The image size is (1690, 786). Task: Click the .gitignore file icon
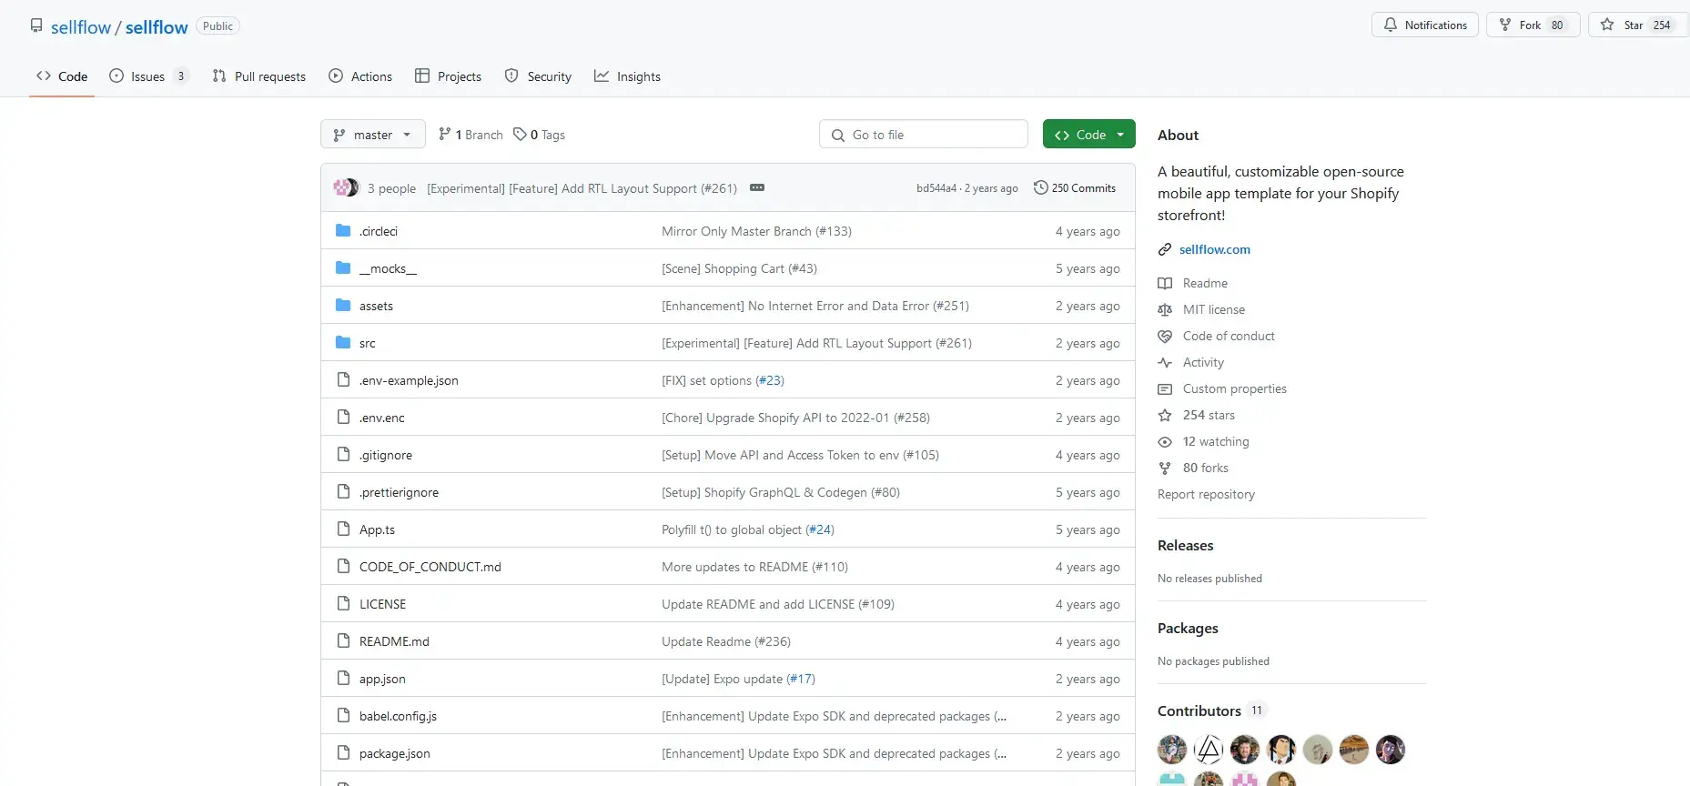[343, 455]
